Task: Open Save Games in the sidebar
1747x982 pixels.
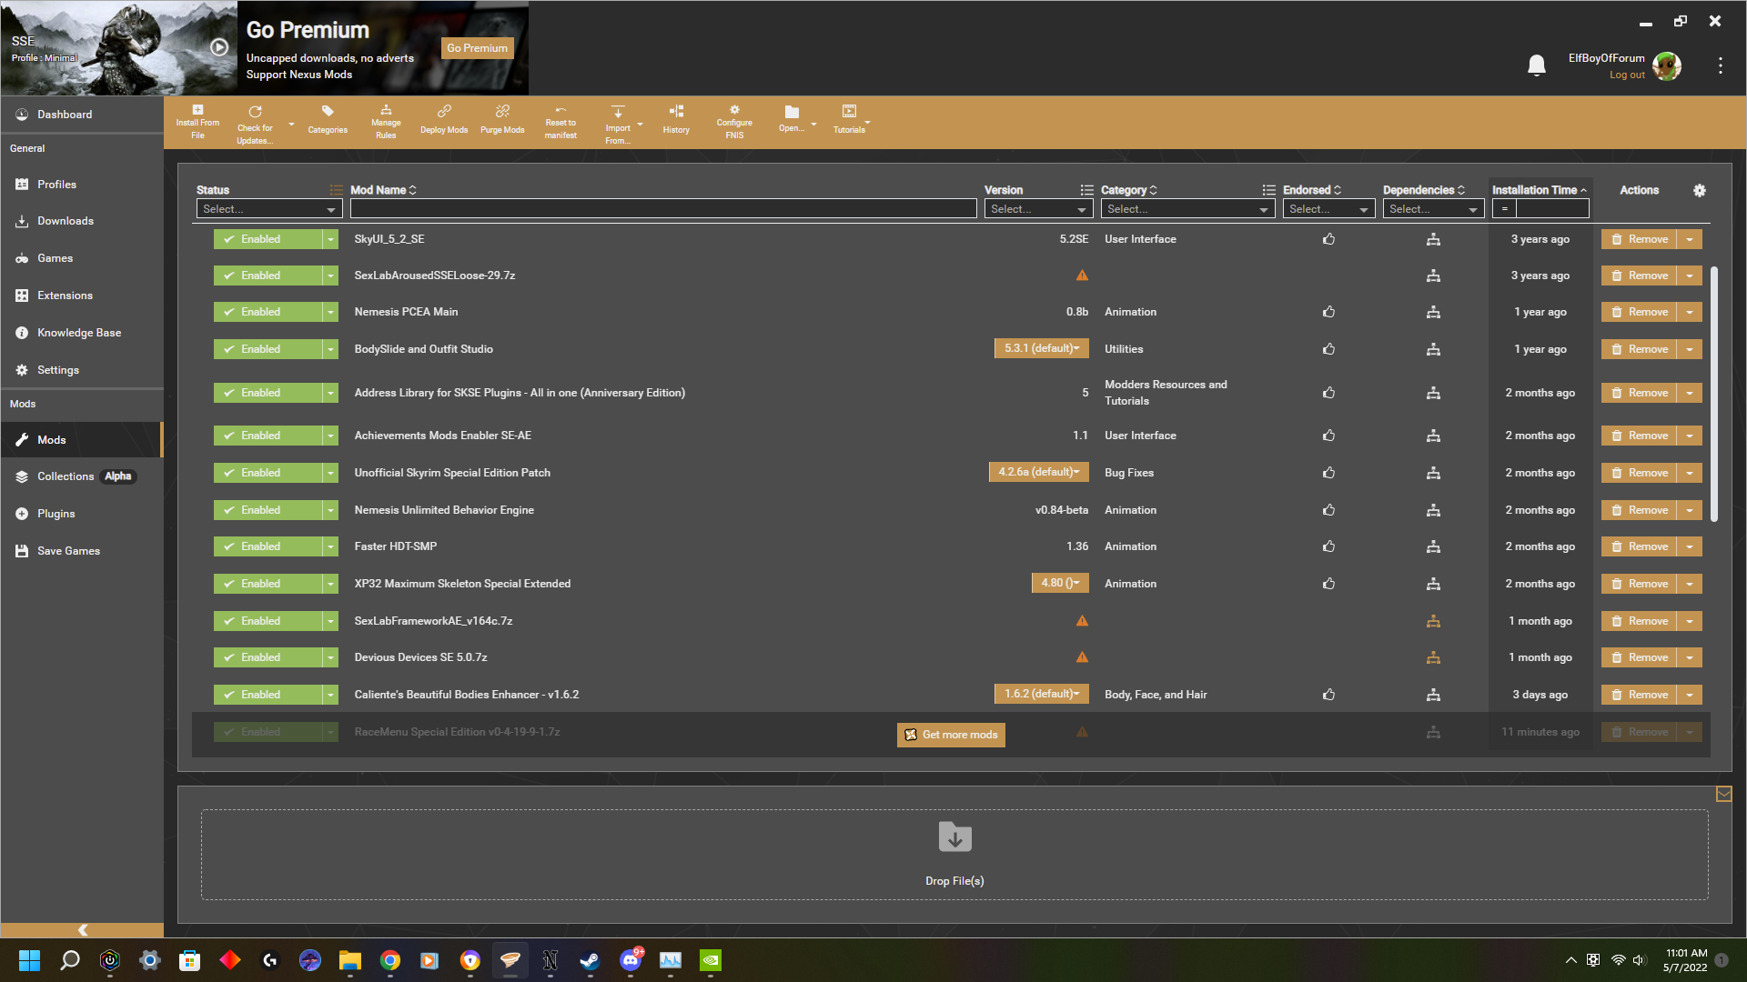Action: tap(82, 551)
